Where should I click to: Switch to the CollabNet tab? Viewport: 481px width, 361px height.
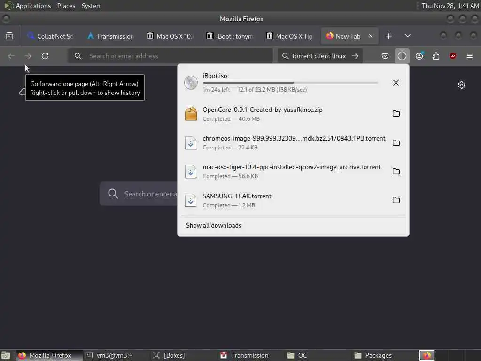[50, 36]
